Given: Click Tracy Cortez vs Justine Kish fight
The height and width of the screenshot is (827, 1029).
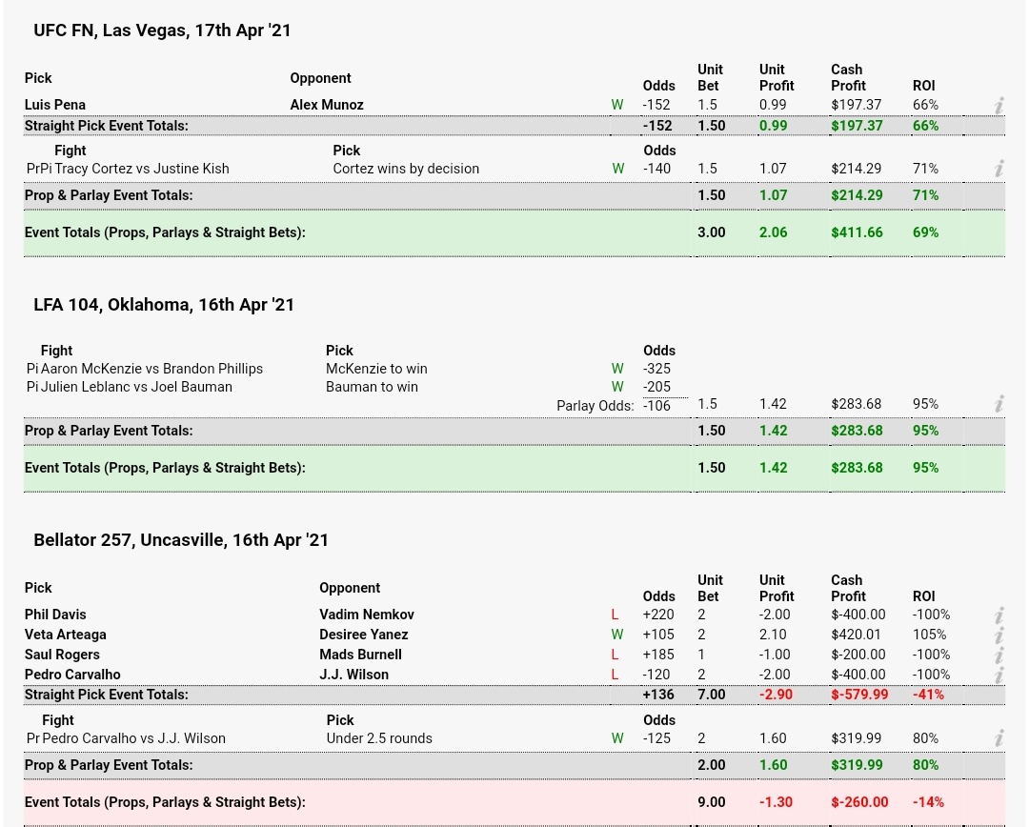Looking at the screenshot, I should tap(142, 169).
